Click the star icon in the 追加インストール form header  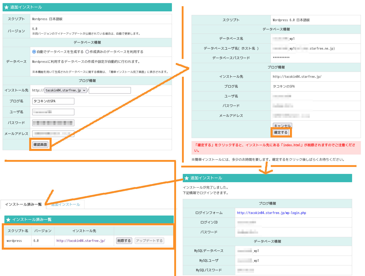tap(6, 7)
